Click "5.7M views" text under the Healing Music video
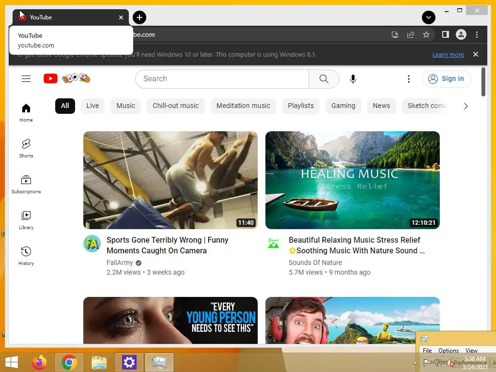Image resolution: width=496 pixels, height=372 pixels. (306, 272)
